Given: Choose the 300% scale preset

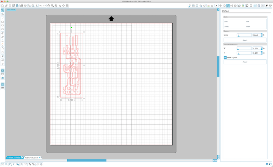Looking at the screenshot, I should click(x=248, y=27).
